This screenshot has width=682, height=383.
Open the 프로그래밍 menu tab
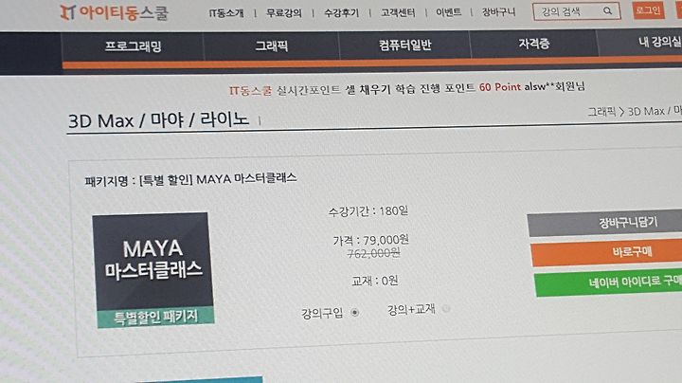133,46
